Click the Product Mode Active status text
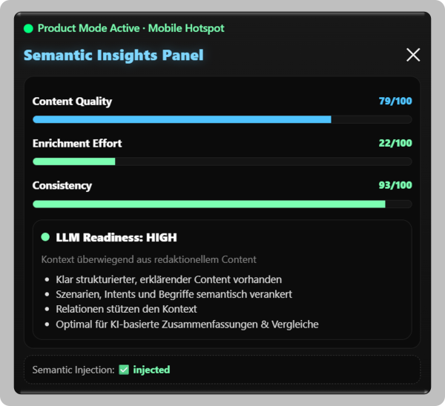The image size is (445, 406). point(131,28)
